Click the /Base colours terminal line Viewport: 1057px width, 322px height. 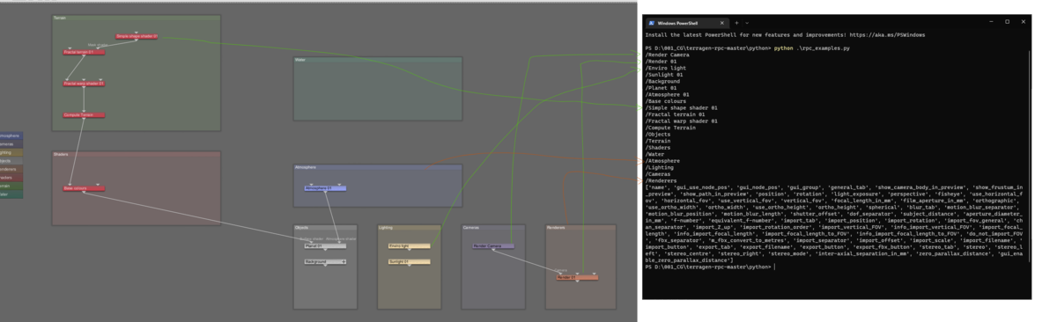pos(665,101)
